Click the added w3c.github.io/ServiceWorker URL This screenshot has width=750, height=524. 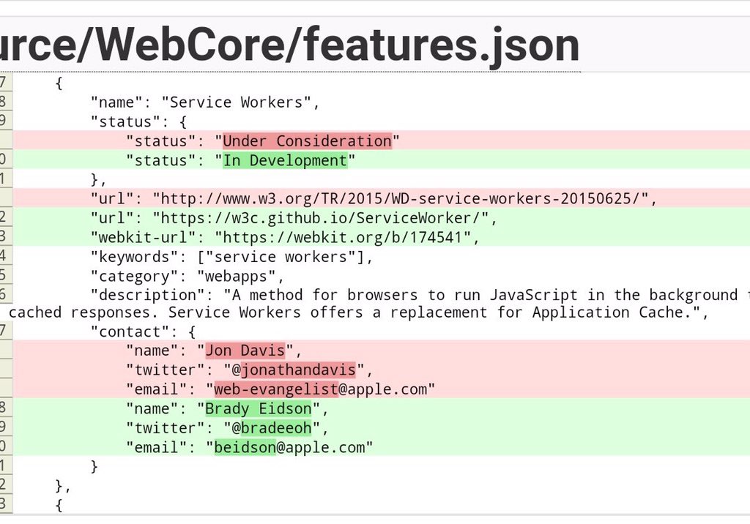tap(321, 218)
